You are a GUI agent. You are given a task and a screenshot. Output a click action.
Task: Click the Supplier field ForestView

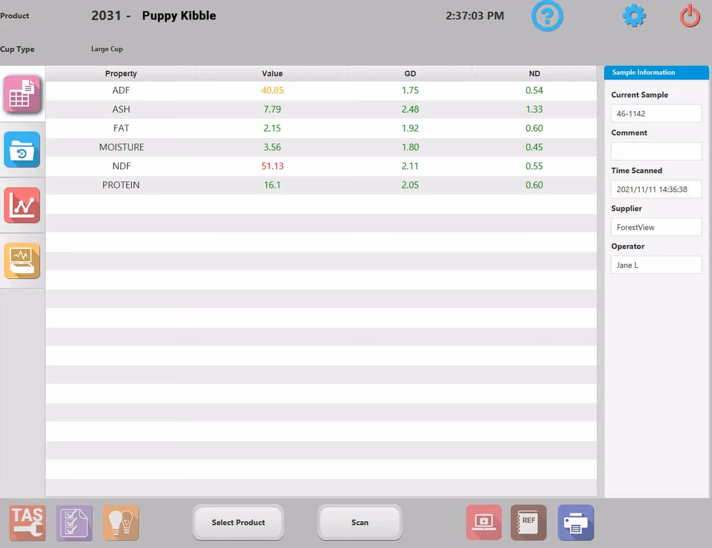pos(656,227)
